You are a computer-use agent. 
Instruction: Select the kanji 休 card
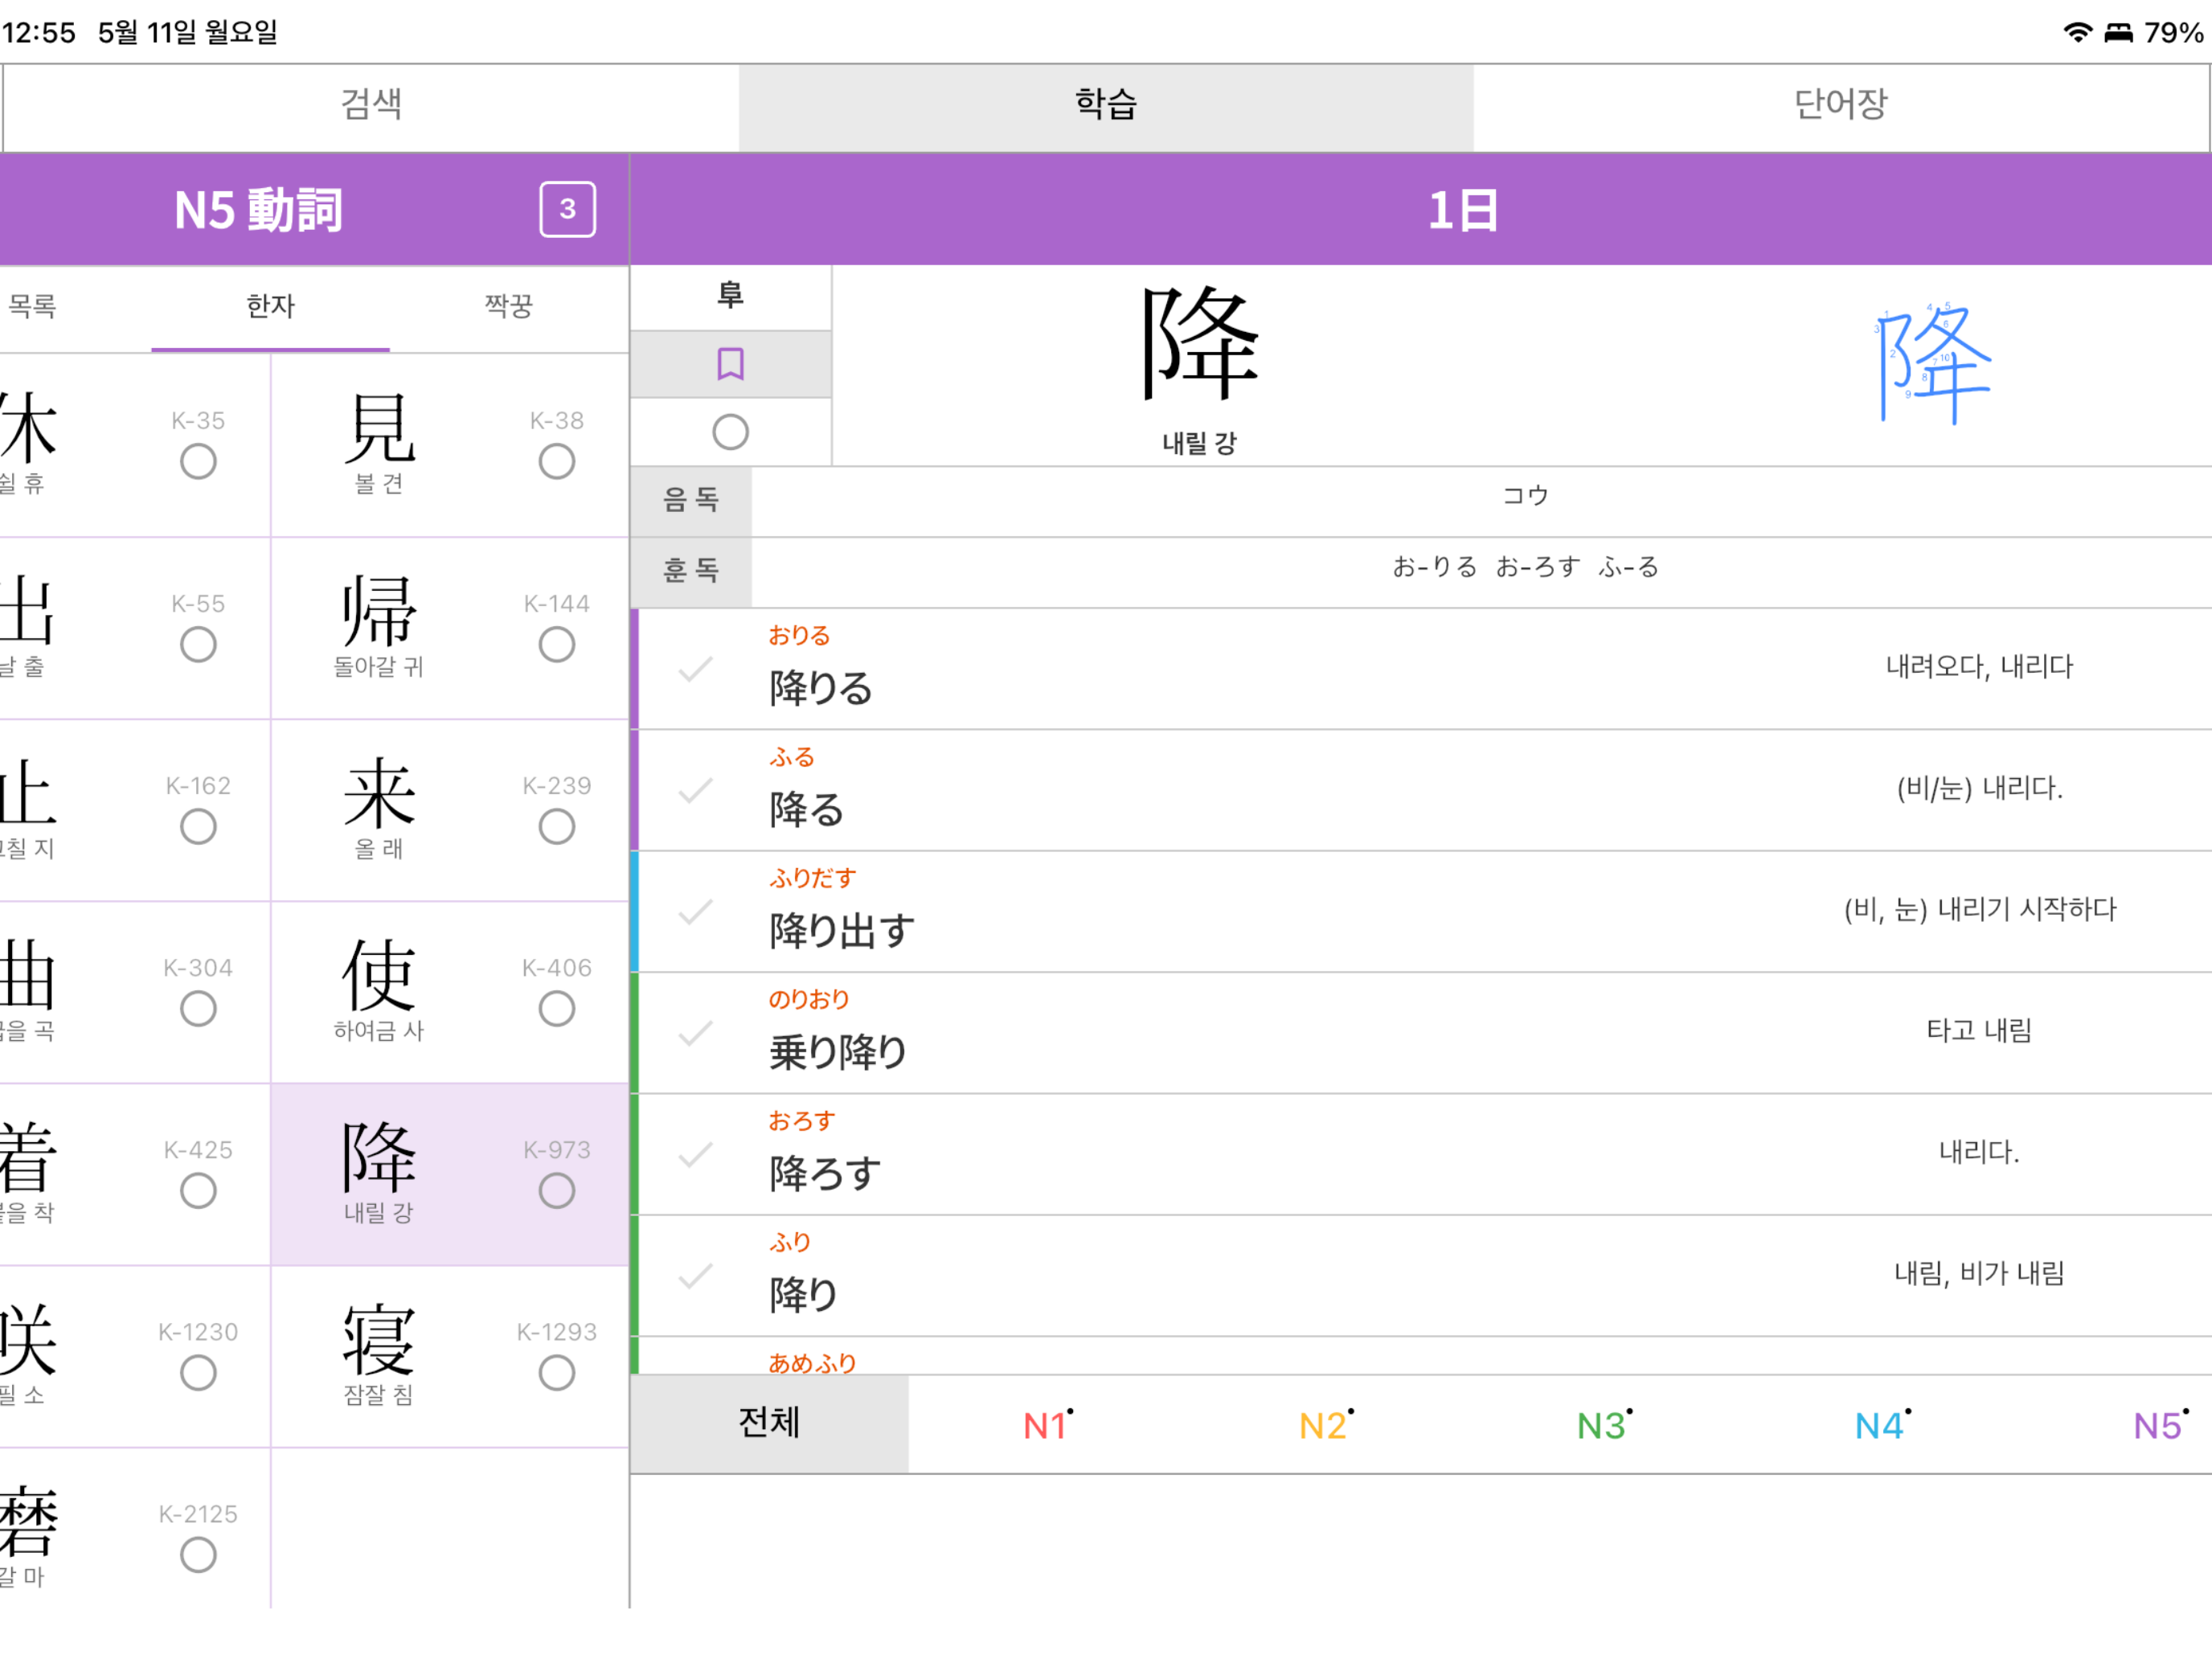(134, 445)
